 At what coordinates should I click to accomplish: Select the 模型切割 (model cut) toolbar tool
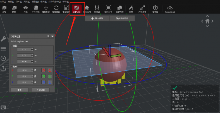(77, 9)
